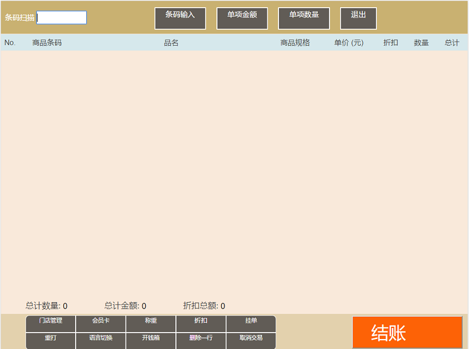Click the 挂单 hold order button
469x349 pixels.
(x=251, y=324)
